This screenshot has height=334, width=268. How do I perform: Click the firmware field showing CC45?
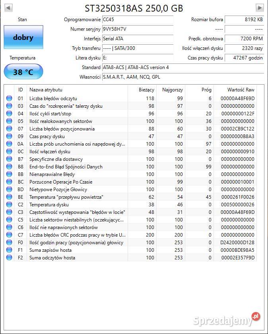(x=137, y=20)
